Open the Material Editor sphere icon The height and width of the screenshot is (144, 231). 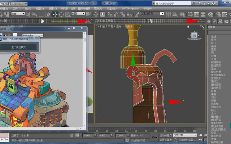pos(211,14)
